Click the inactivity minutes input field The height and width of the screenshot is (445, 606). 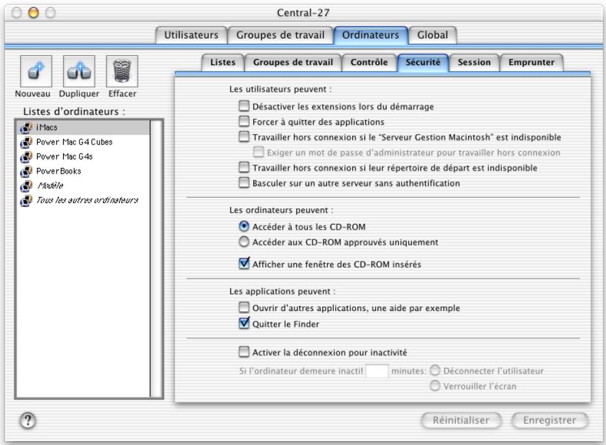click(x=376, y=371)
